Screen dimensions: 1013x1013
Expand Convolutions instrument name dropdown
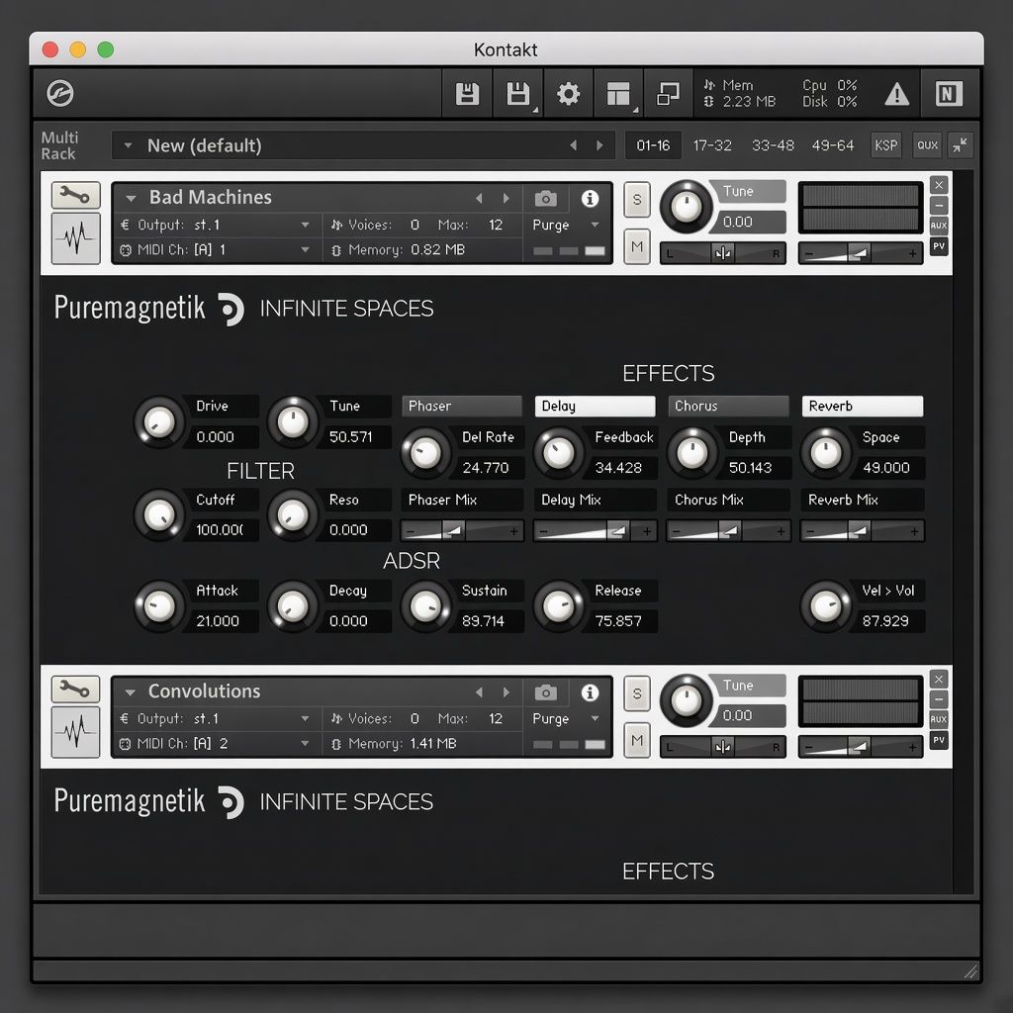(x=131, y=692)
